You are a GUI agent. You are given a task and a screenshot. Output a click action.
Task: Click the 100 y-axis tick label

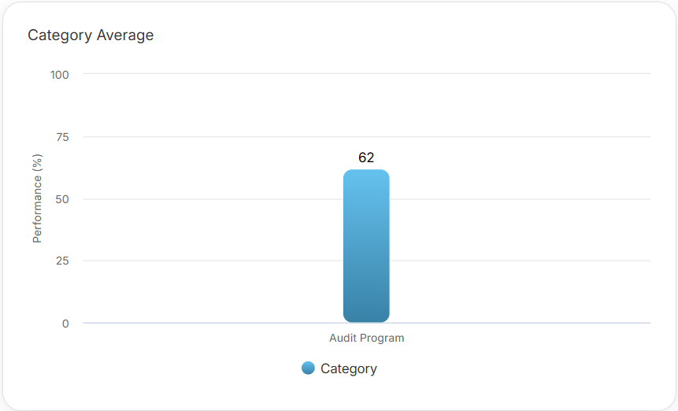[60, 75]
